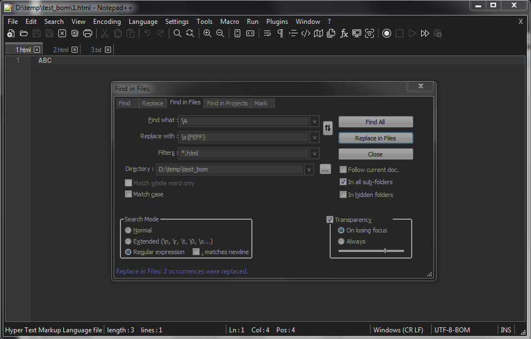Screen dimensions: 531x339
Task: Open the Macro menu
Action: (x=230, y=21)
